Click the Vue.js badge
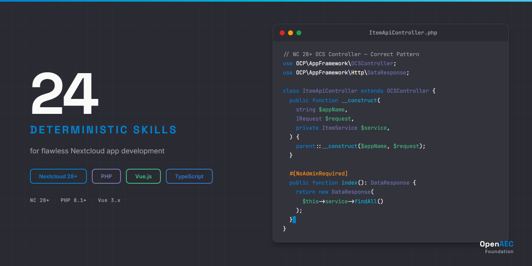Image resolution: width=532 pixels, height=266 pixels. [x=143, y=176]
